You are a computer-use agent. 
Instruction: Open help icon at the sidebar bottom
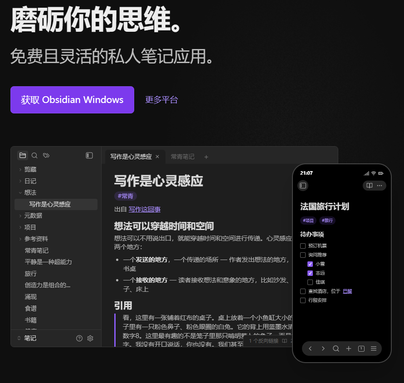coord(79,338)
